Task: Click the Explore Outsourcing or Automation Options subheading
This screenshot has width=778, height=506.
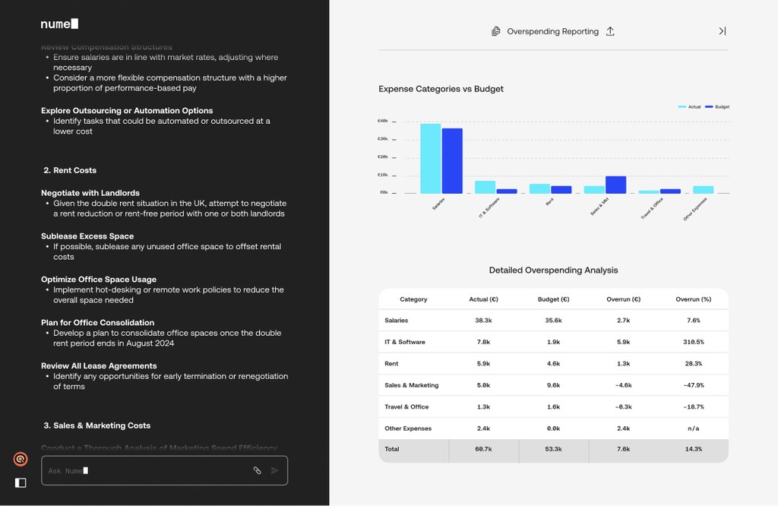Action: [127, 111]
